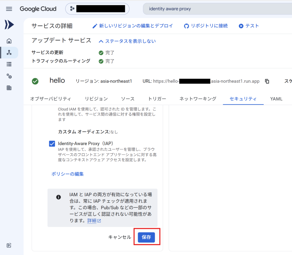This screenshot has width=292, height=255.
Task: Click green check next to トラフィックのルーティング
Action: point(101,61)
